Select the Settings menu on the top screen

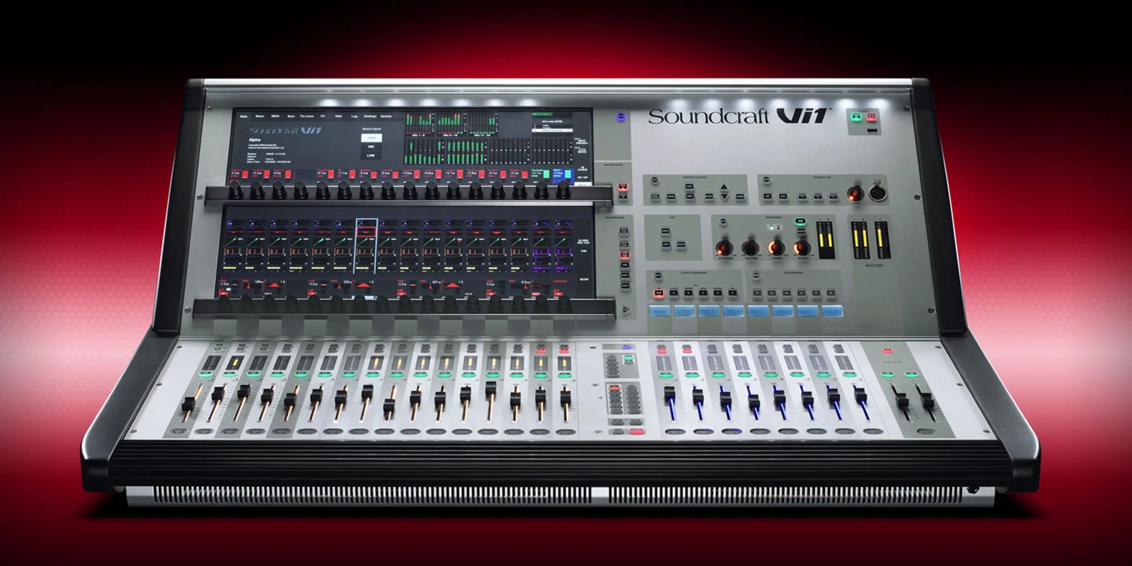pos(370,117)
